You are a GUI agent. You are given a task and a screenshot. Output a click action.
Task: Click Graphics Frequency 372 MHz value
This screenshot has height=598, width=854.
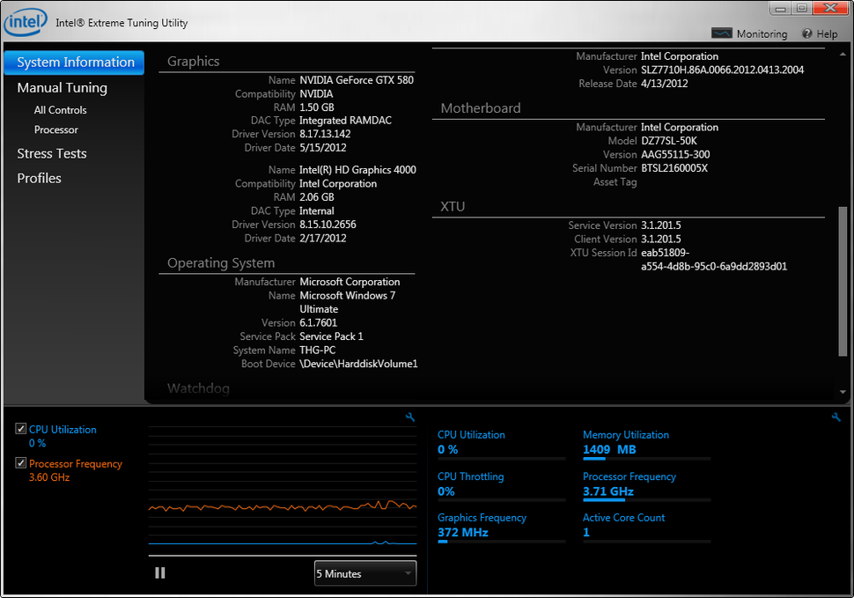(463, 533)
